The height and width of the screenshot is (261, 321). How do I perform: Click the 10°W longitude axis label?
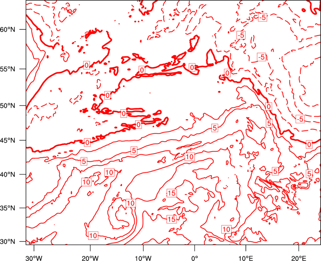pos(143,258)
